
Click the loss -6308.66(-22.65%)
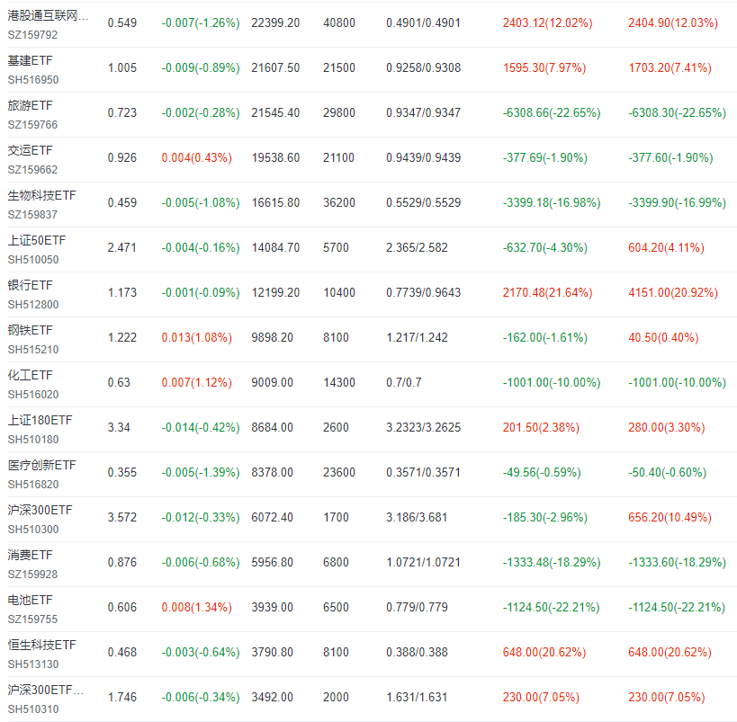pyautogui.click(x=552, y=112)
